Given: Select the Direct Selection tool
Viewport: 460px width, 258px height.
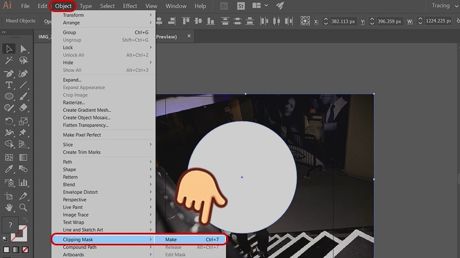Looking at the screenshot, I should click(x=23, y=49).
